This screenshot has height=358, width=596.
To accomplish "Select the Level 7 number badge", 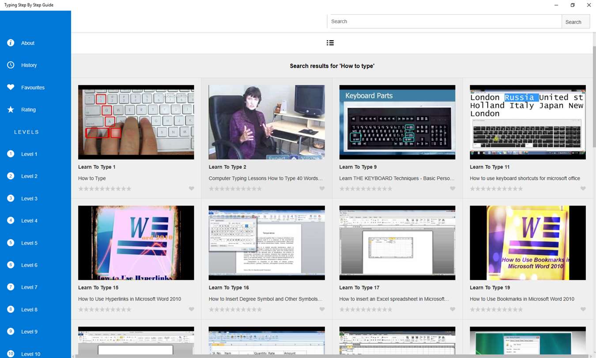I will (x=11, y=287).
